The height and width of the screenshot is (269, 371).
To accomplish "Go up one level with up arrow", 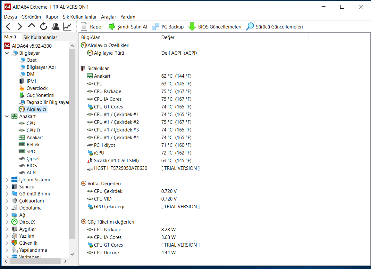I will coord(31,26).
